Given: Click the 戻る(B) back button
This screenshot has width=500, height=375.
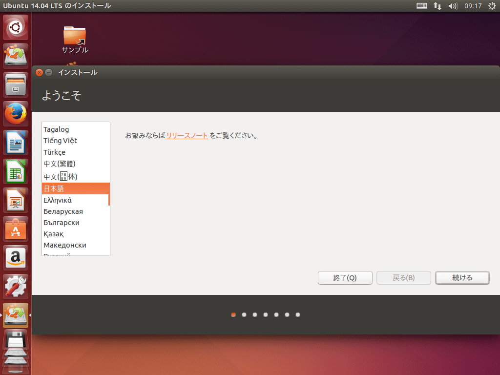Looking at the screenshot, I should click(404, 278).
